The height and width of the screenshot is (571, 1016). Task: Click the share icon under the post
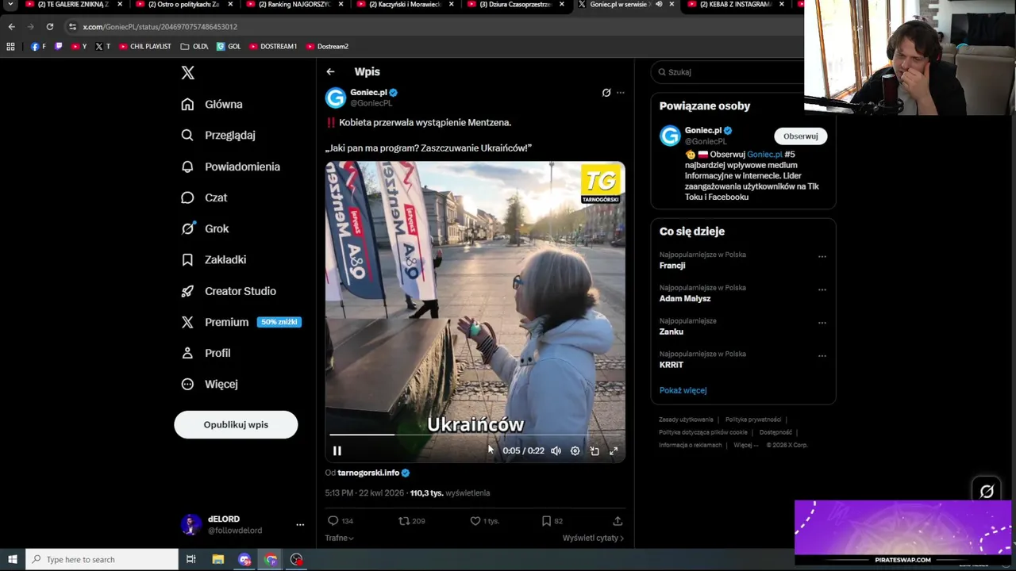coord(618,521)
